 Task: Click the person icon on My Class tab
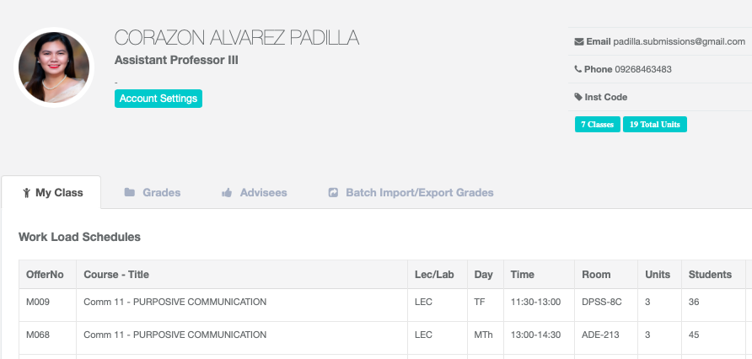pyautogui.click(x=27, y=193)
